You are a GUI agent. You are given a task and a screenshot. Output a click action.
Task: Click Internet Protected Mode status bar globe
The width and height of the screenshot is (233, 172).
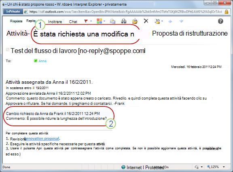(123, 167)
